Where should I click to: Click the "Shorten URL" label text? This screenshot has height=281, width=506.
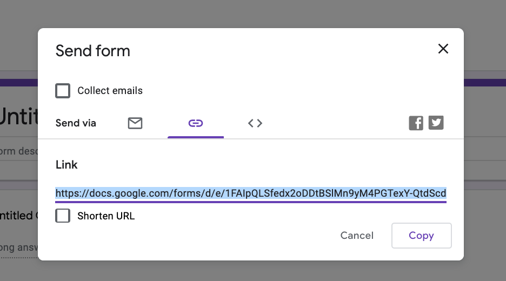click(x=106, y=216)
